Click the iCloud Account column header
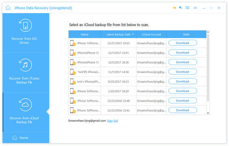 [x=151, y=35]
